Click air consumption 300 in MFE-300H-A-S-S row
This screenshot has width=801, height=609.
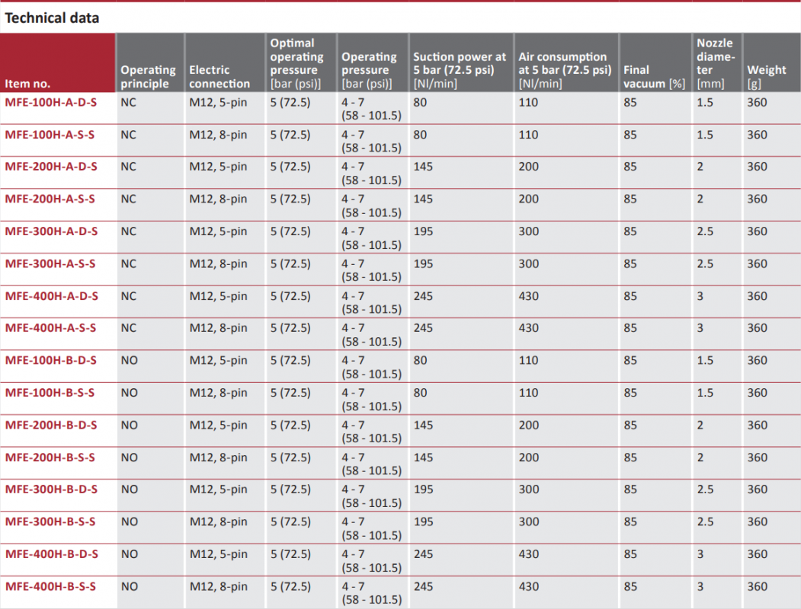(x=529, y=264)
